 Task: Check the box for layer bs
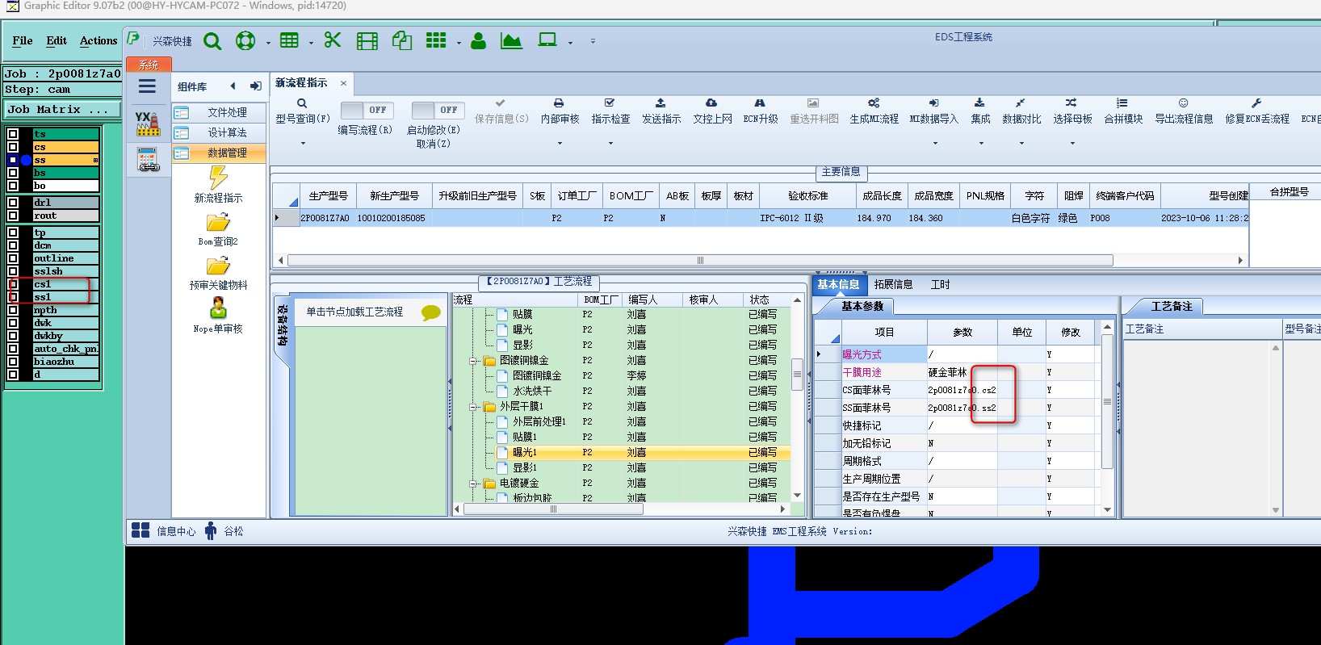click(x=13, y=173)
